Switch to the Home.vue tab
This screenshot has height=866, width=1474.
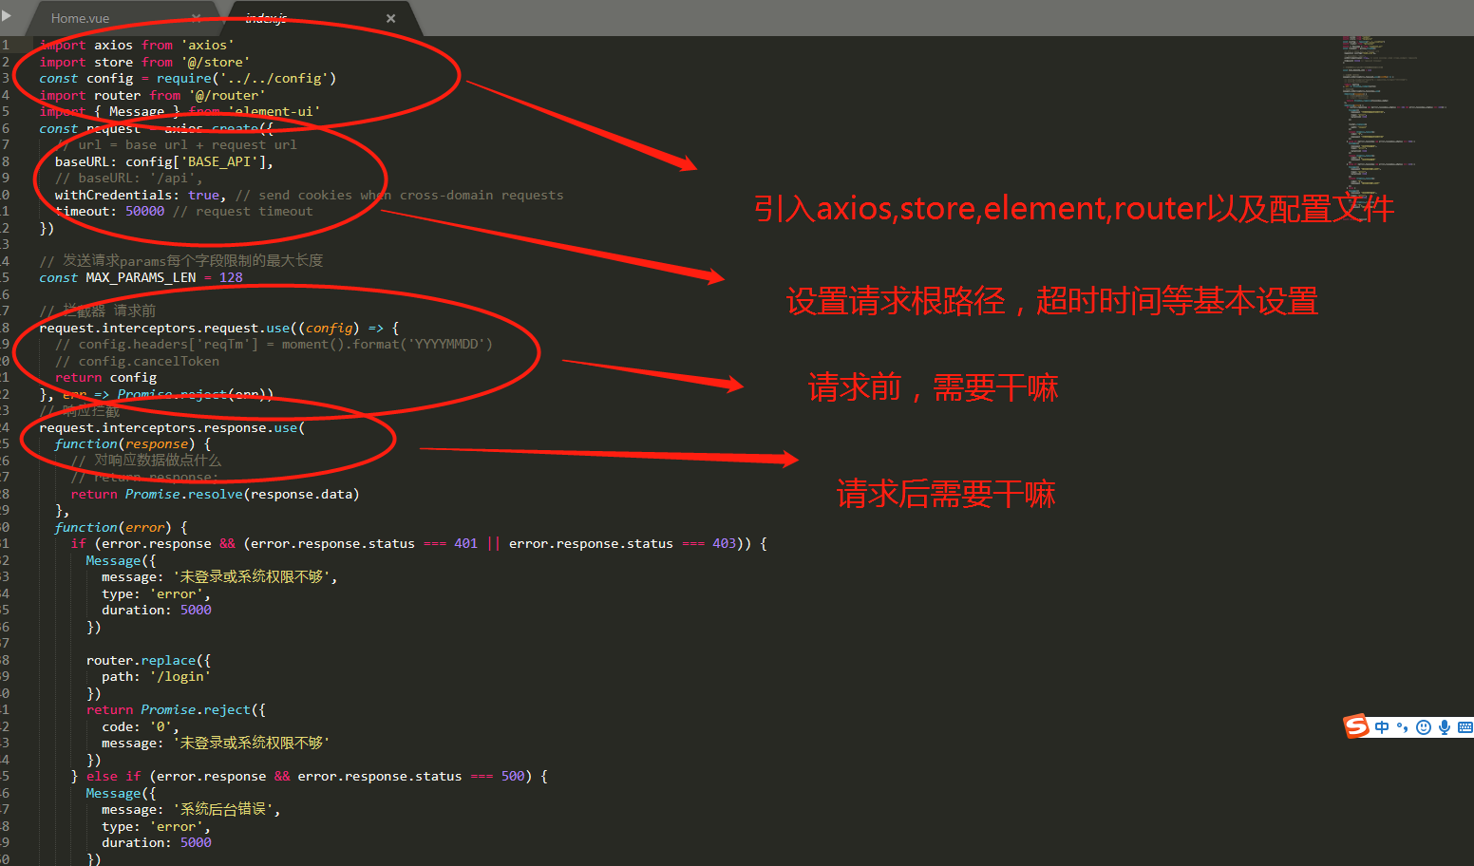[81, 18]
